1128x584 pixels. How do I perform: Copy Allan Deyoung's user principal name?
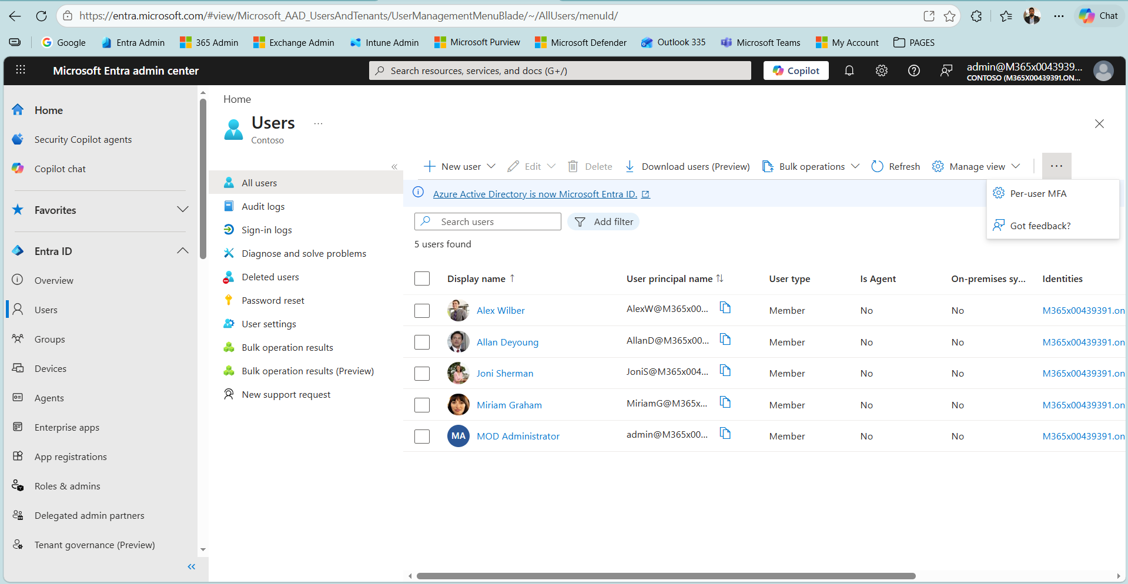pos(725,340)
